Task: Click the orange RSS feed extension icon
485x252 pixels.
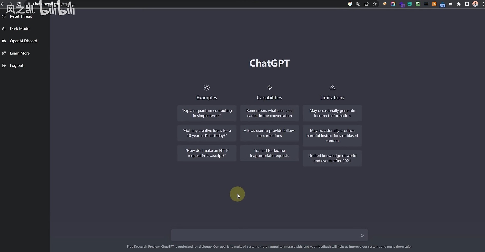Action: click(434, 4)
